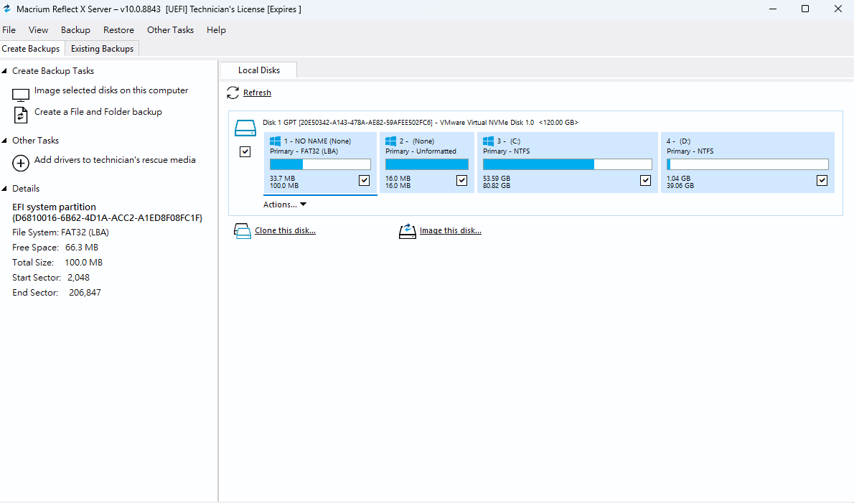Click the File and Folder backup document icon
The height and width of the screenshot is (503, 854).
[22, 115]
